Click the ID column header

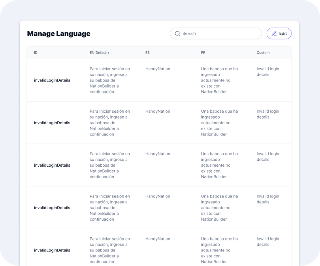[x=36, y=52]
